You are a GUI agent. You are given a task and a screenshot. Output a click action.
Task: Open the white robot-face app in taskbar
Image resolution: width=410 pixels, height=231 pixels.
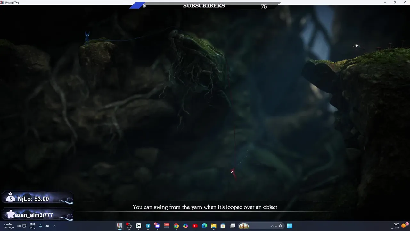(138, 226)
